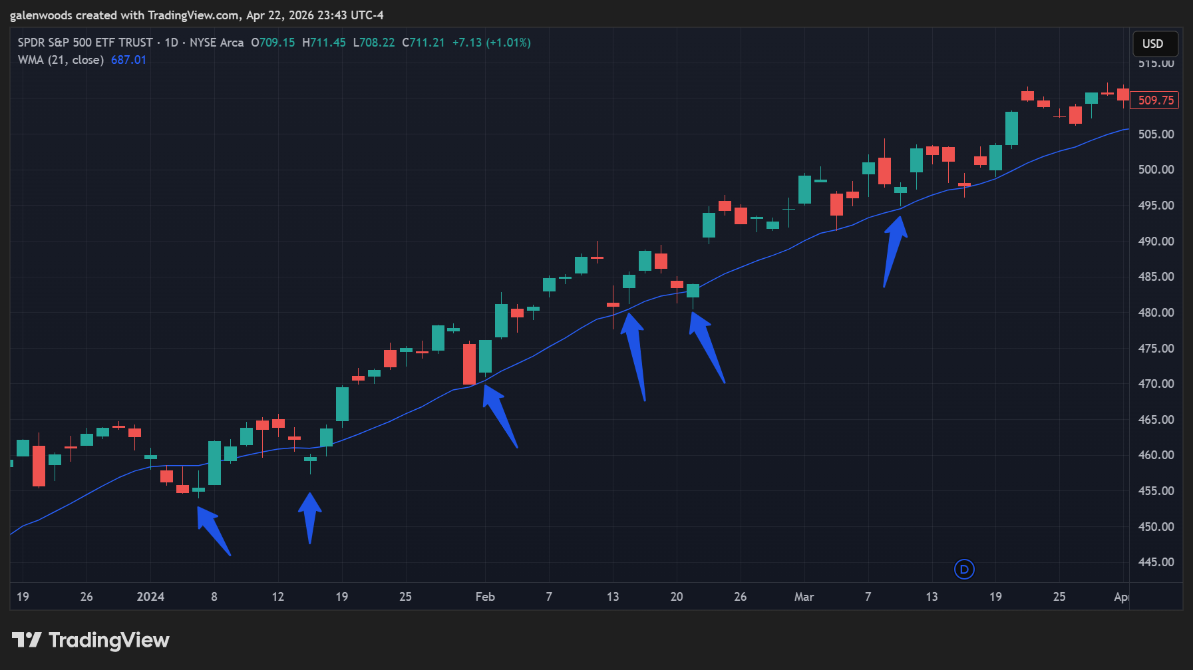The image size is (1193, 670).
Task: Click the 1D interval in the legend
Action: tap(172, 43)
